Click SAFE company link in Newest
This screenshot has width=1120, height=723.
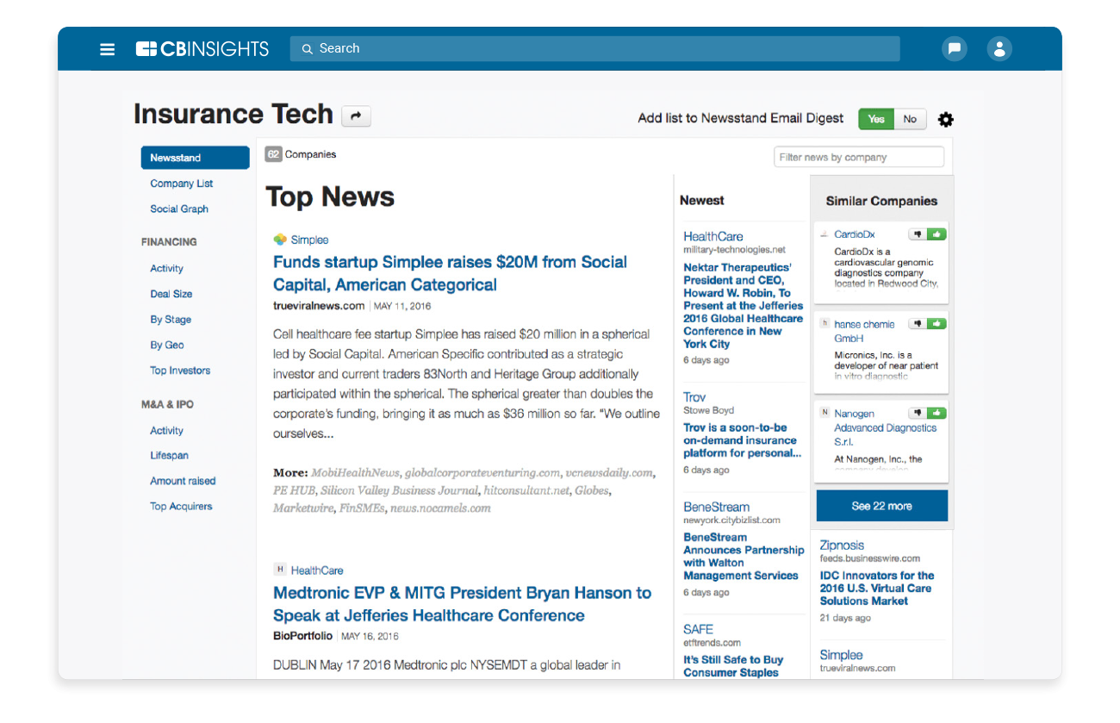pyautogui.click(x=698, y=630)
